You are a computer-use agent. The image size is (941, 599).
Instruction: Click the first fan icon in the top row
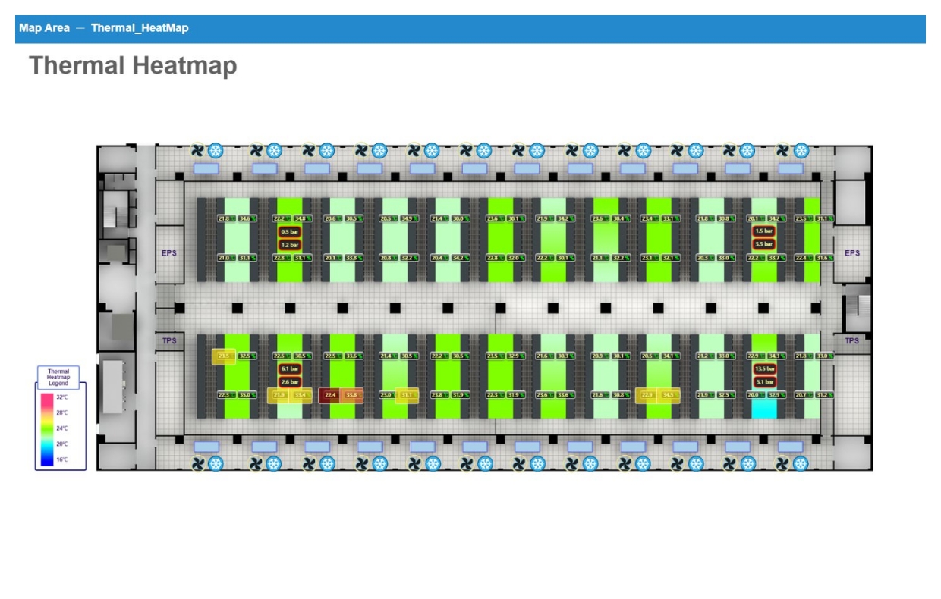198,150
